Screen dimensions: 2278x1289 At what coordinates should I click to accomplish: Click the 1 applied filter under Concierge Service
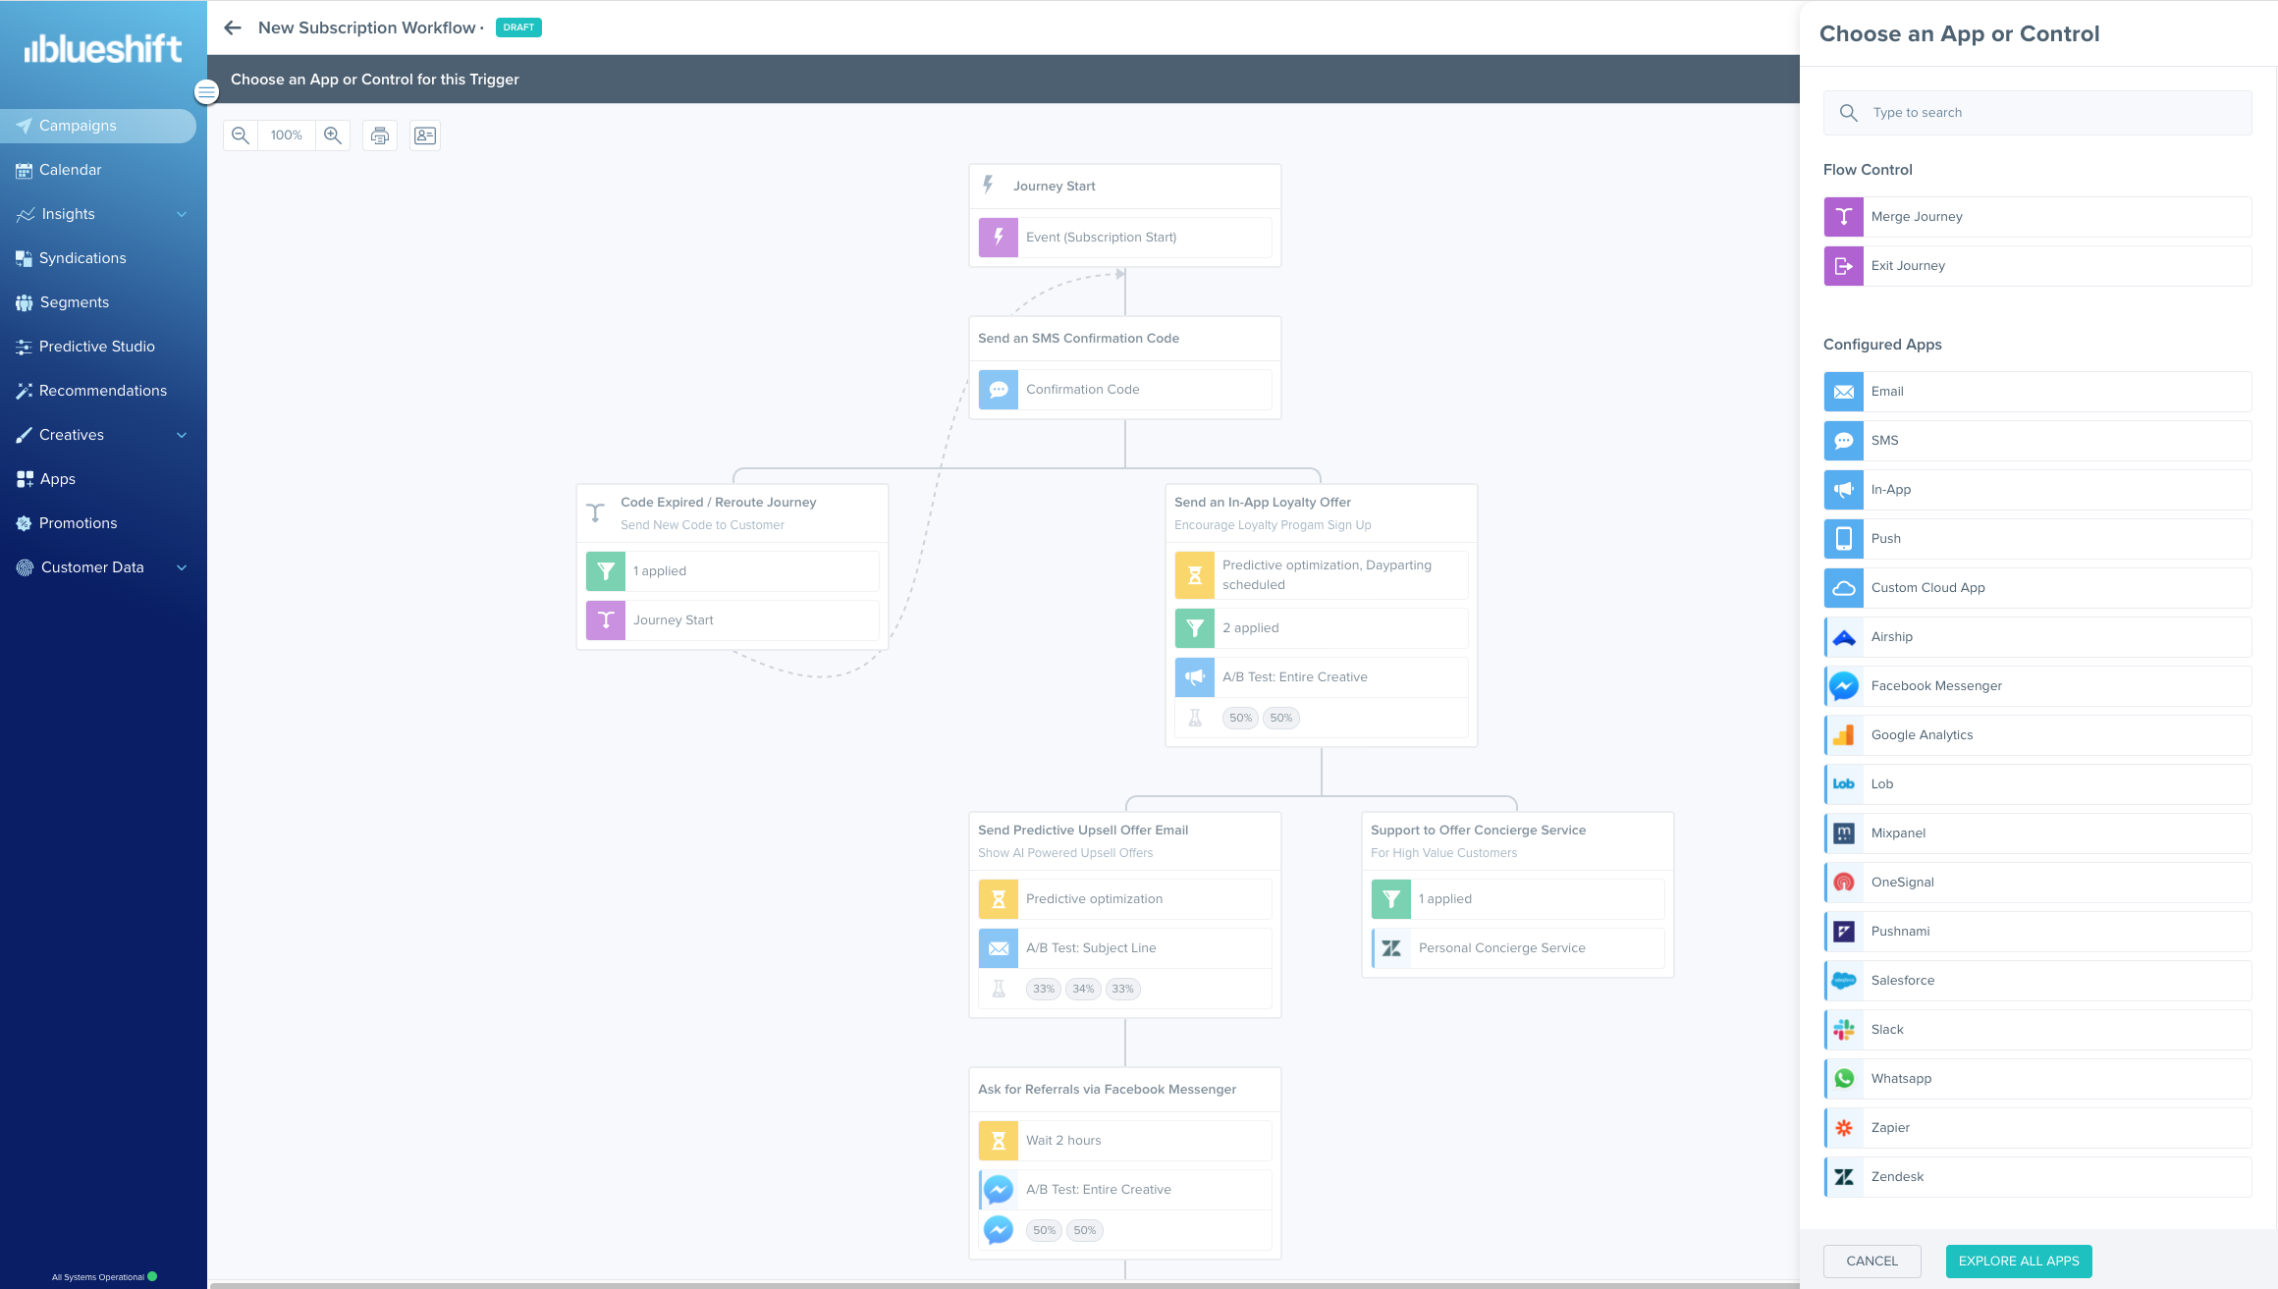[1518, 899]
